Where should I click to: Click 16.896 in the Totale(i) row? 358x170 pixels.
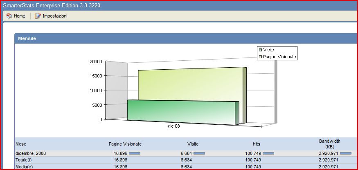pos(121,160)
